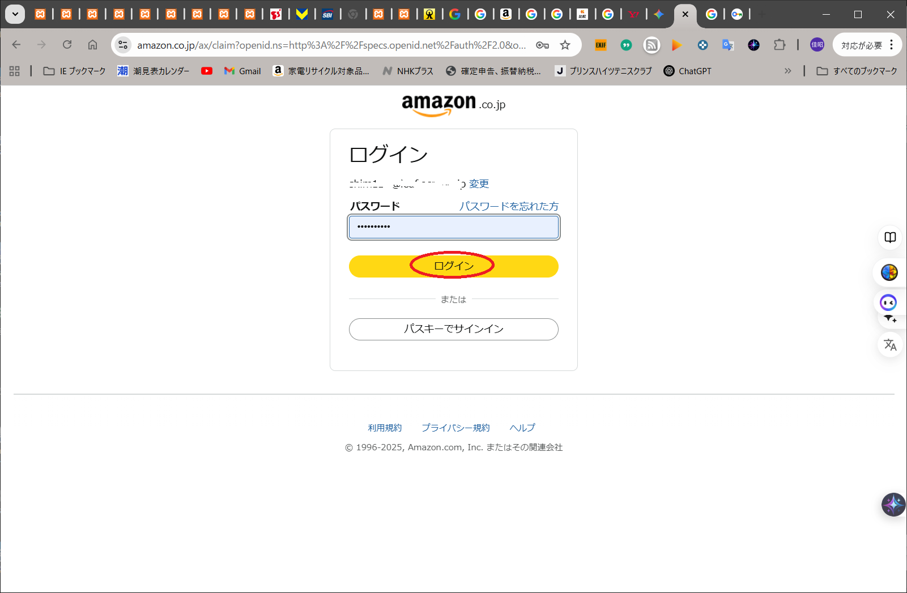Open the ChatGPT bookmark
Image resolution: width=907 pixels, height=593 pixels.
click(687, 71)
